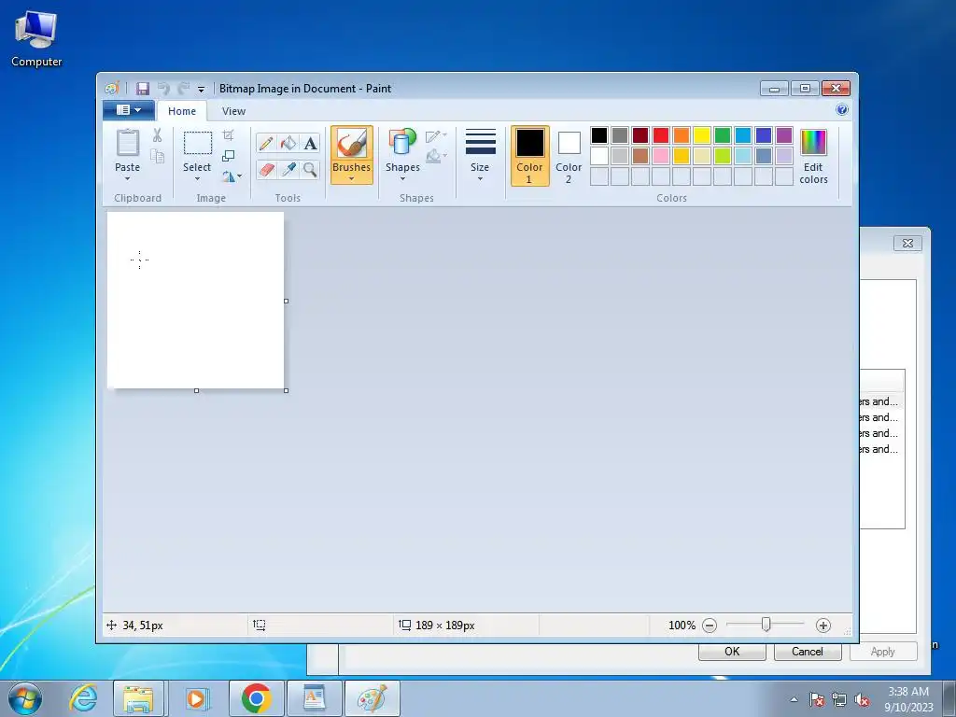Screen dimensions: 956x717
Task: Click the Resize icon in Image group
Action: click(228, 156)
